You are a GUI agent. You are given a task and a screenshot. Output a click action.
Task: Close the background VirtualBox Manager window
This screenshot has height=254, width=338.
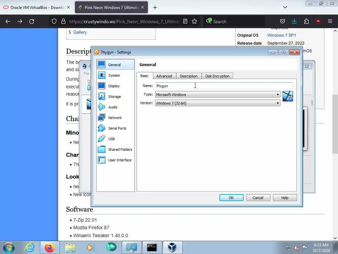tap(307, 66)
